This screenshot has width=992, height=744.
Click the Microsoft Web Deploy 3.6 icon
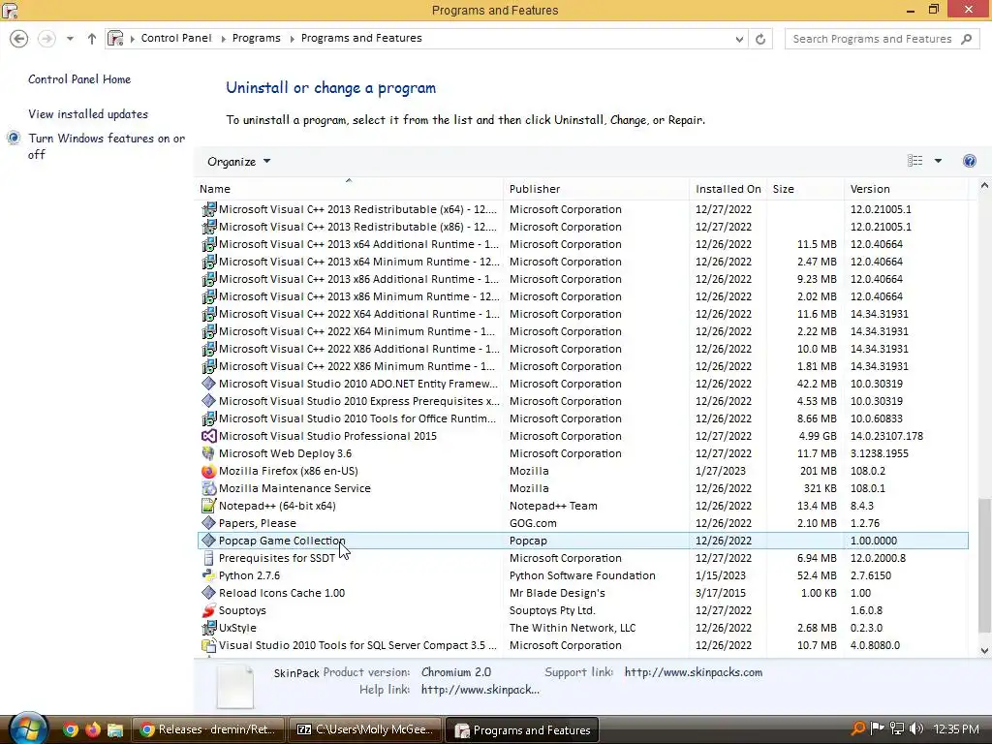point(208,453)
